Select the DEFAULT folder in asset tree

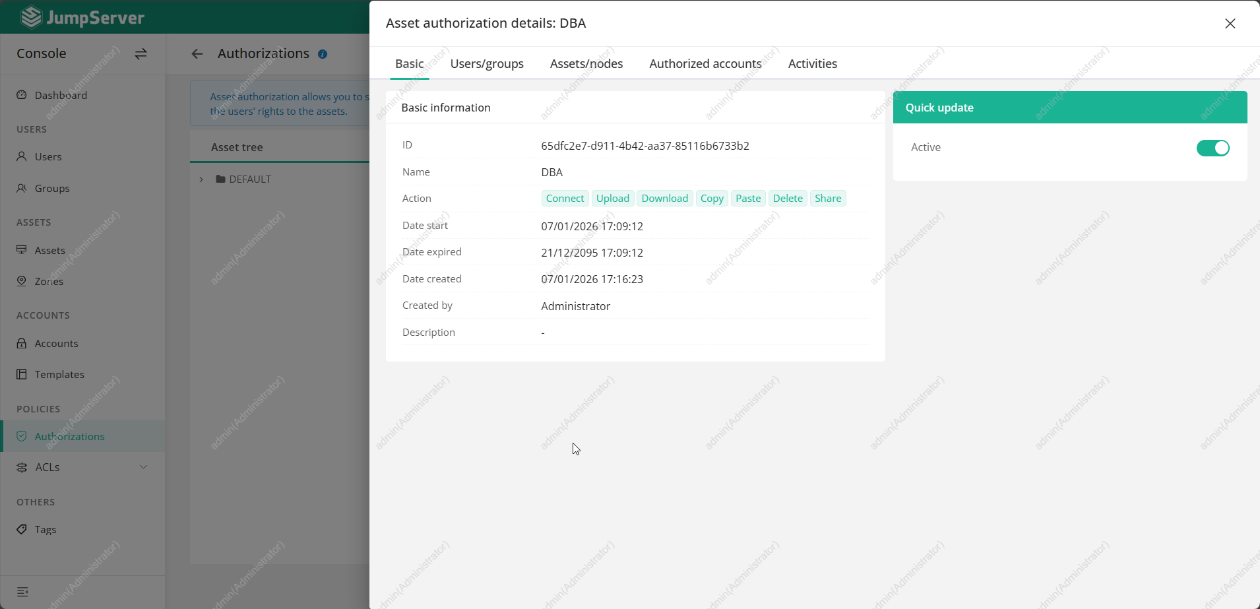coord(249,179)
